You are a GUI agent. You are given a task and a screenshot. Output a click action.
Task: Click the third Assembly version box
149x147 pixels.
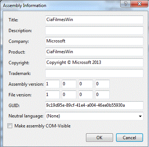86,84
